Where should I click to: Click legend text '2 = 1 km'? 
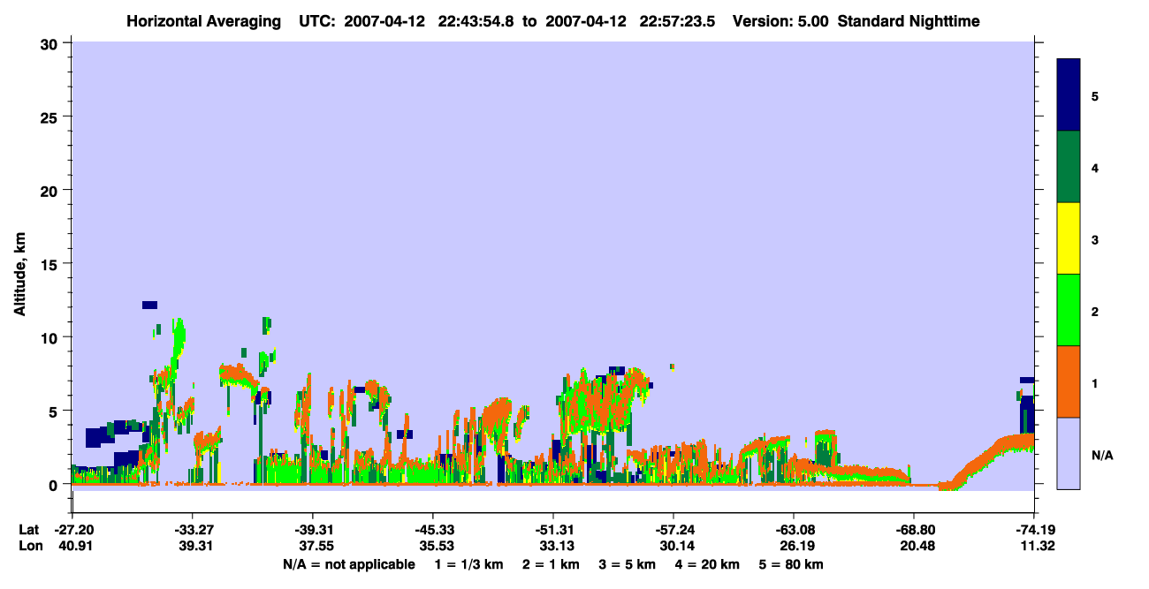click(553, 564)
